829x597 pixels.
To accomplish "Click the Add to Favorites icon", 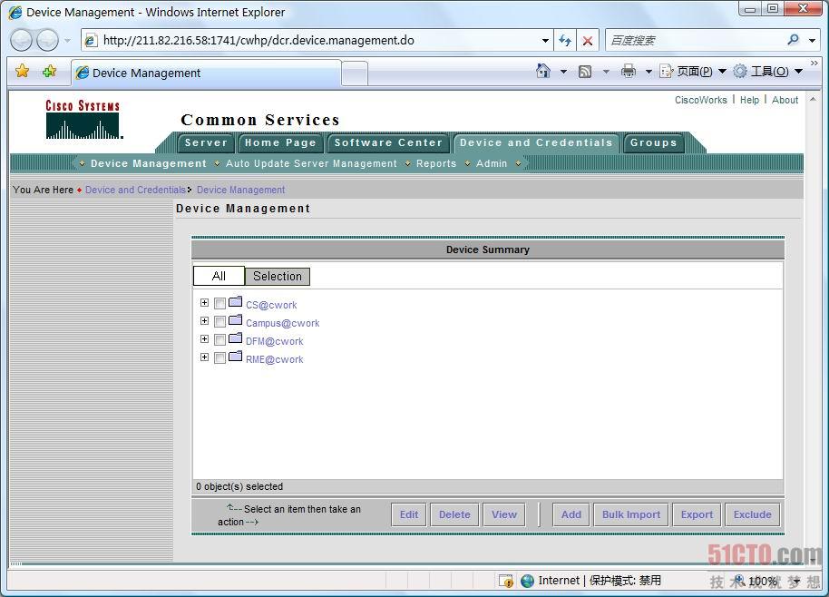I will point(49,71).
